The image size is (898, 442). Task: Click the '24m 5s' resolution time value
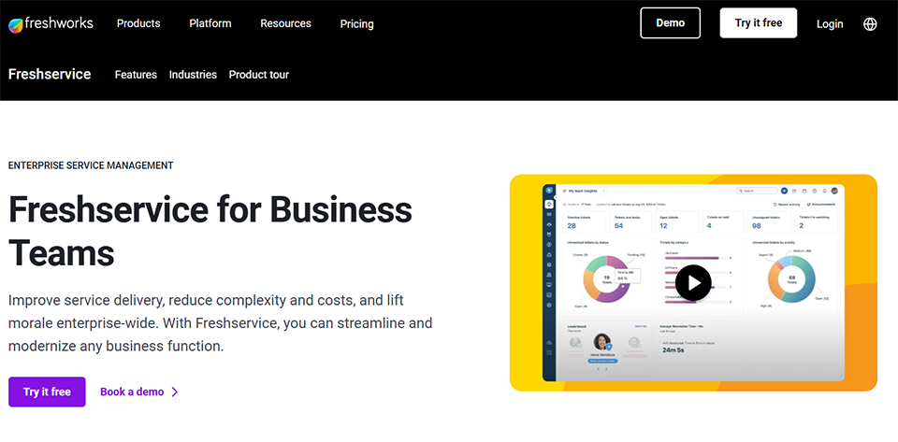point(673,349)
